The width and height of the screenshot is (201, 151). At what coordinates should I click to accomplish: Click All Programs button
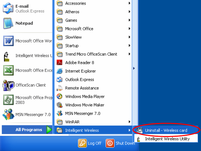(27, 130)
